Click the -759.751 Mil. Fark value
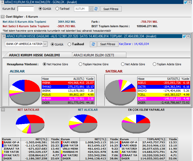This screenshot has width=193, height=161. pyautogui.click(x=149, y=22)
